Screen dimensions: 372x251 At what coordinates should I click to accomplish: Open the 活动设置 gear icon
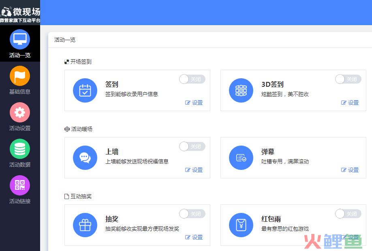[x=20, y=112]
